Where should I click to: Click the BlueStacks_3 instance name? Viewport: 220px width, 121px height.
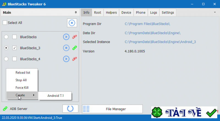click(30, 48)
